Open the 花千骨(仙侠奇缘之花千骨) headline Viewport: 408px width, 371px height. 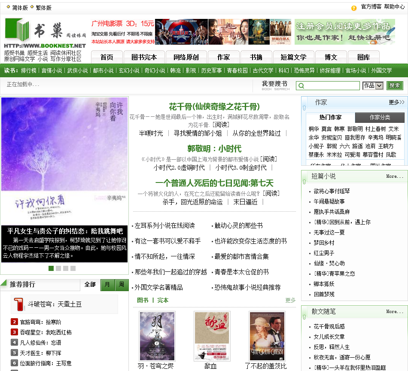(x=214, y=106)
